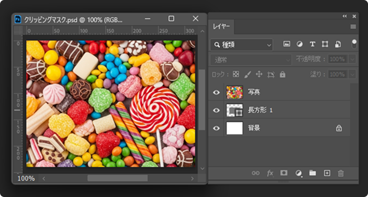Select the 長方形 1 layer name
Screen dimensions: 368x197
[x=260, y=110]
